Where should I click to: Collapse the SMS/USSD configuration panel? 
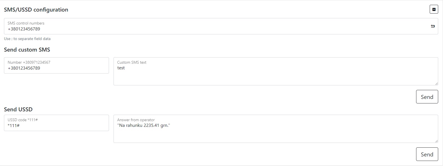click(x=434, y=9)
